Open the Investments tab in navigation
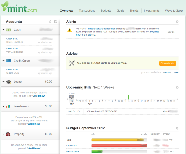Viewport: 186px width, 154px height. (152, 11)
